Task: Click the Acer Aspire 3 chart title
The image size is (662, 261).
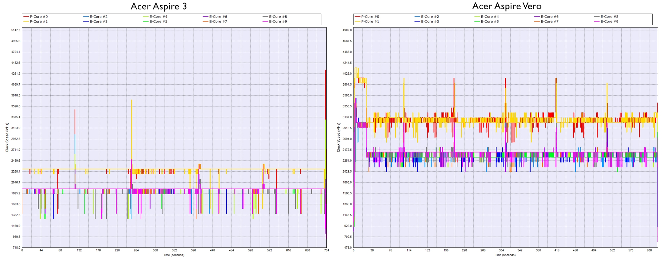Action: pos(159,6)
